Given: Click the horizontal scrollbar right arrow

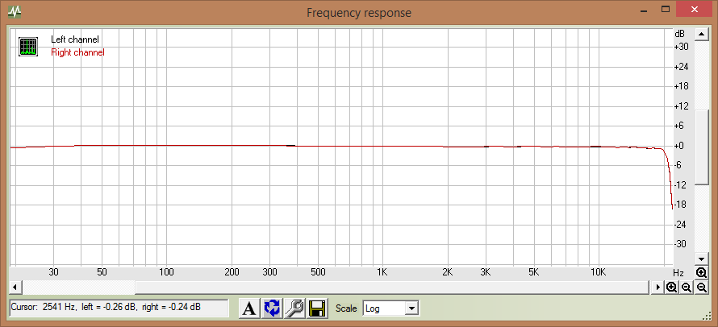Looking at the screenshot, I should 657,288.
